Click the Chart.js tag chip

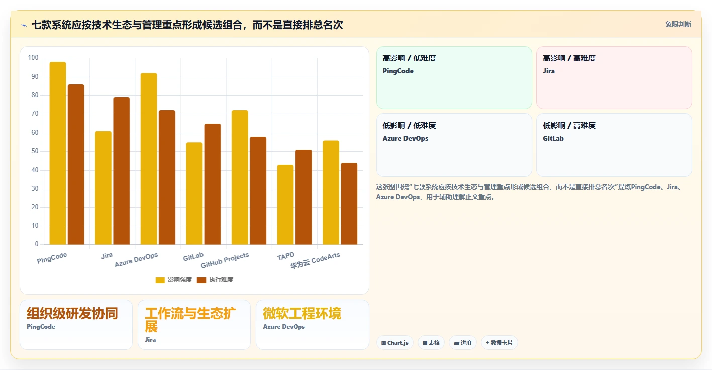pyautogui.click(x=395, y=343)
